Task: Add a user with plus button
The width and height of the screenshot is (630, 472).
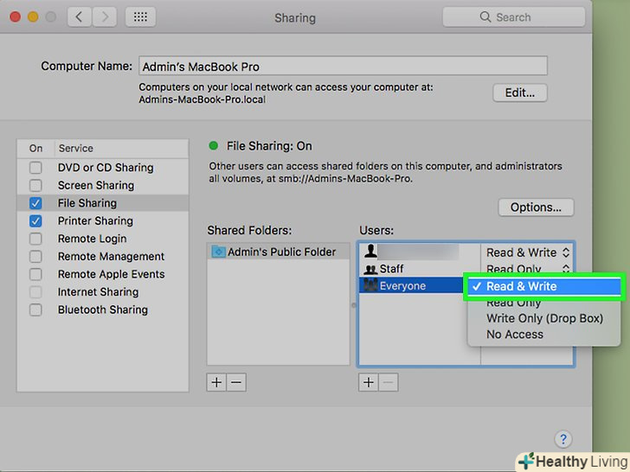Action: pyautogui.click(x=369, y=382)
